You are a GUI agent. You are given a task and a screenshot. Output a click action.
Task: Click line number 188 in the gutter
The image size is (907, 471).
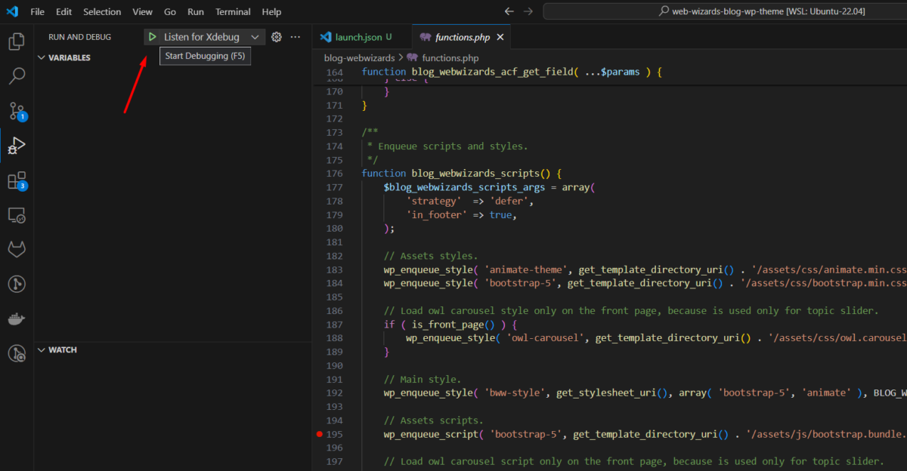pyautogui.click(x=333, y=338)
